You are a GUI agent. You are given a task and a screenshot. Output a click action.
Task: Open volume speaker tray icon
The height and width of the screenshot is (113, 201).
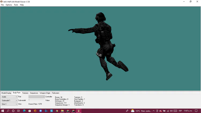coord(171,111)
